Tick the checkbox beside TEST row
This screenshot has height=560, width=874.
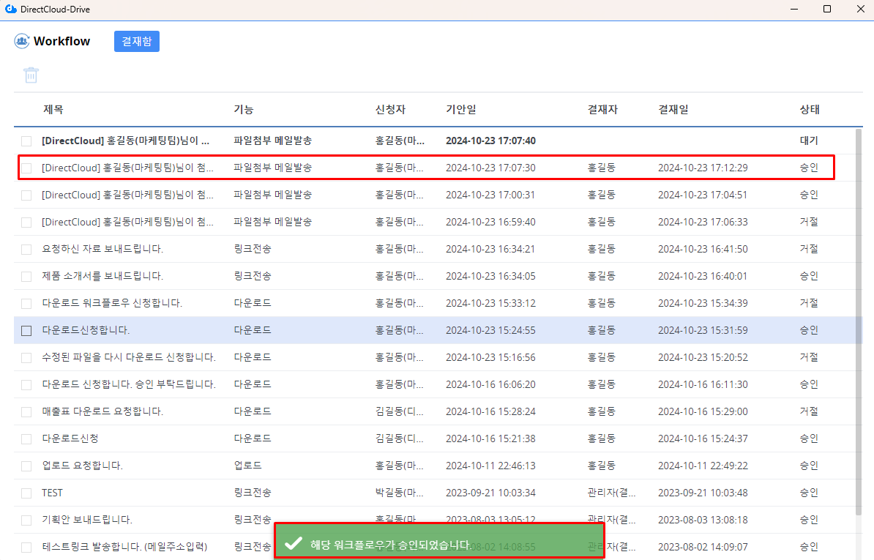pos(26,493)
